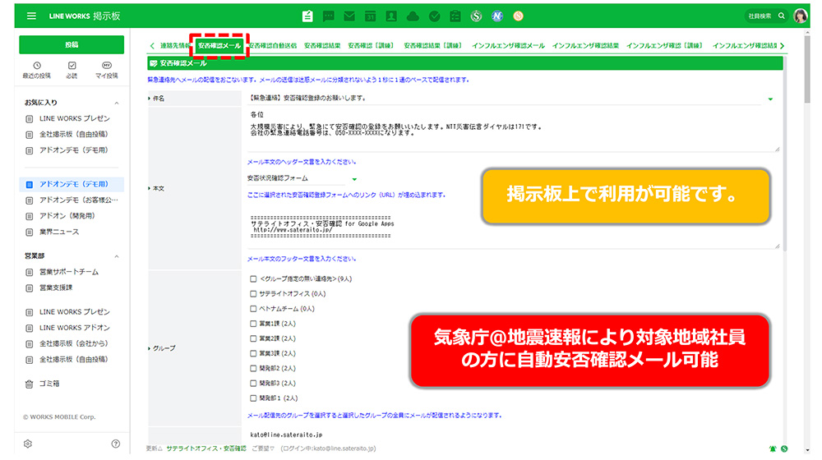Switch to the インフルエンザ確認メール tab
The height and width of the screenshot is (460, 822).
pyautogui.click(x=508, y=46)
